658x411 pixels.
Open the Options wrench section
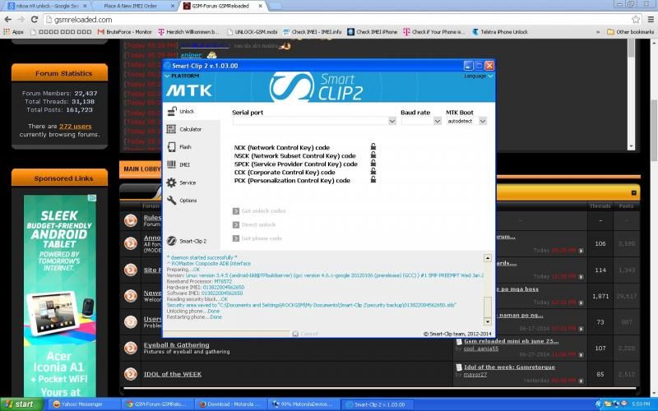click(x=182, y=201)
